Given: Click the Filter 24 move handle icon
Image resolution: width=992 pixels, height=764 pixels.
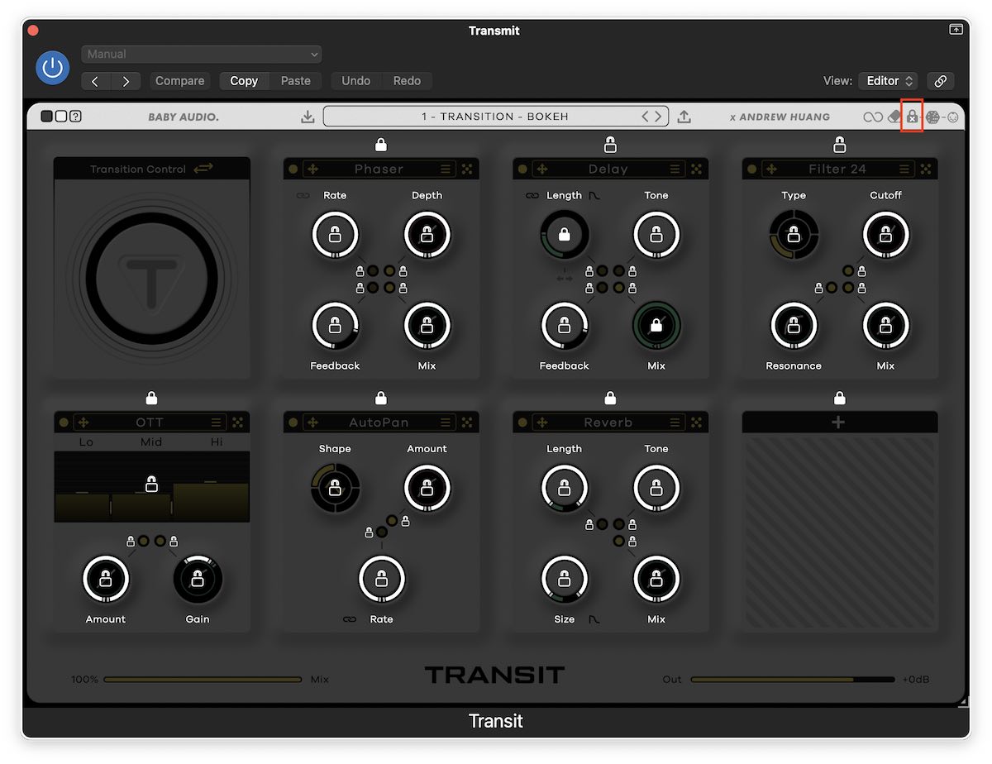Looking at the screenshot, I should (x=771, y=169).
